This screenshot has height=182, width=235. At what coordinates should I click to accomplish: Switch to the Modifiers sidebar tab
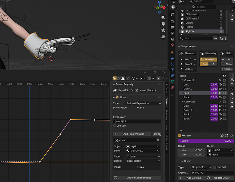[x=166, y=115]
